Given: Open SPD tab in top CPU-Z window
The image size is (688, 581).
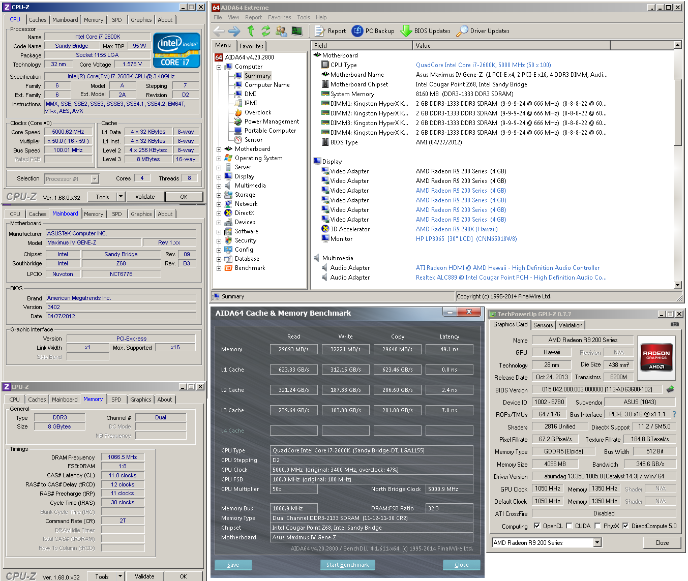Looking at the screenshot, I should [117, 20].
